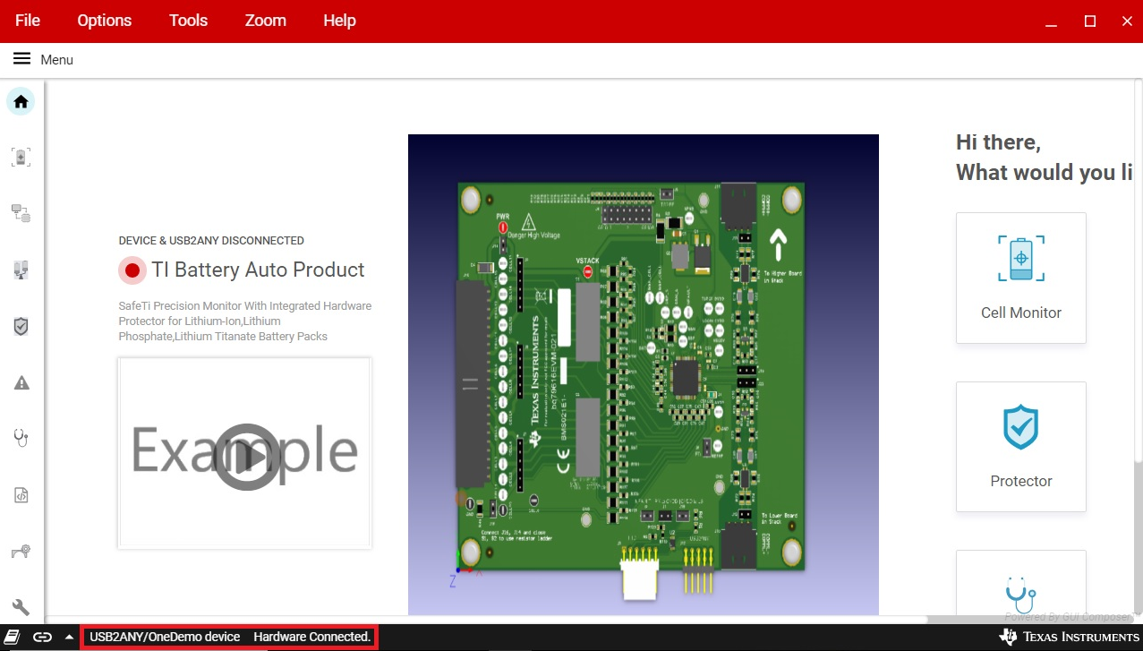This screenshot has width=1143, height=651.
Task: Open the robotic arm sidebar icon
Action: click(21, 551)
